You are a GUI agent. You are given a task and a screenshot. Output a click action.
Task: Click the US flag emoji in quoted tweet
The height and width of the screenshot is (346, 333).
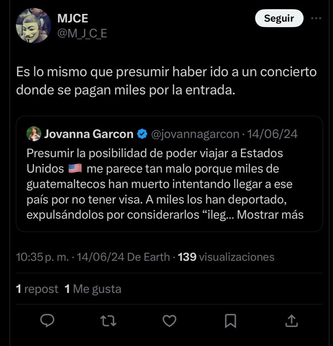[x=75, y=169]
